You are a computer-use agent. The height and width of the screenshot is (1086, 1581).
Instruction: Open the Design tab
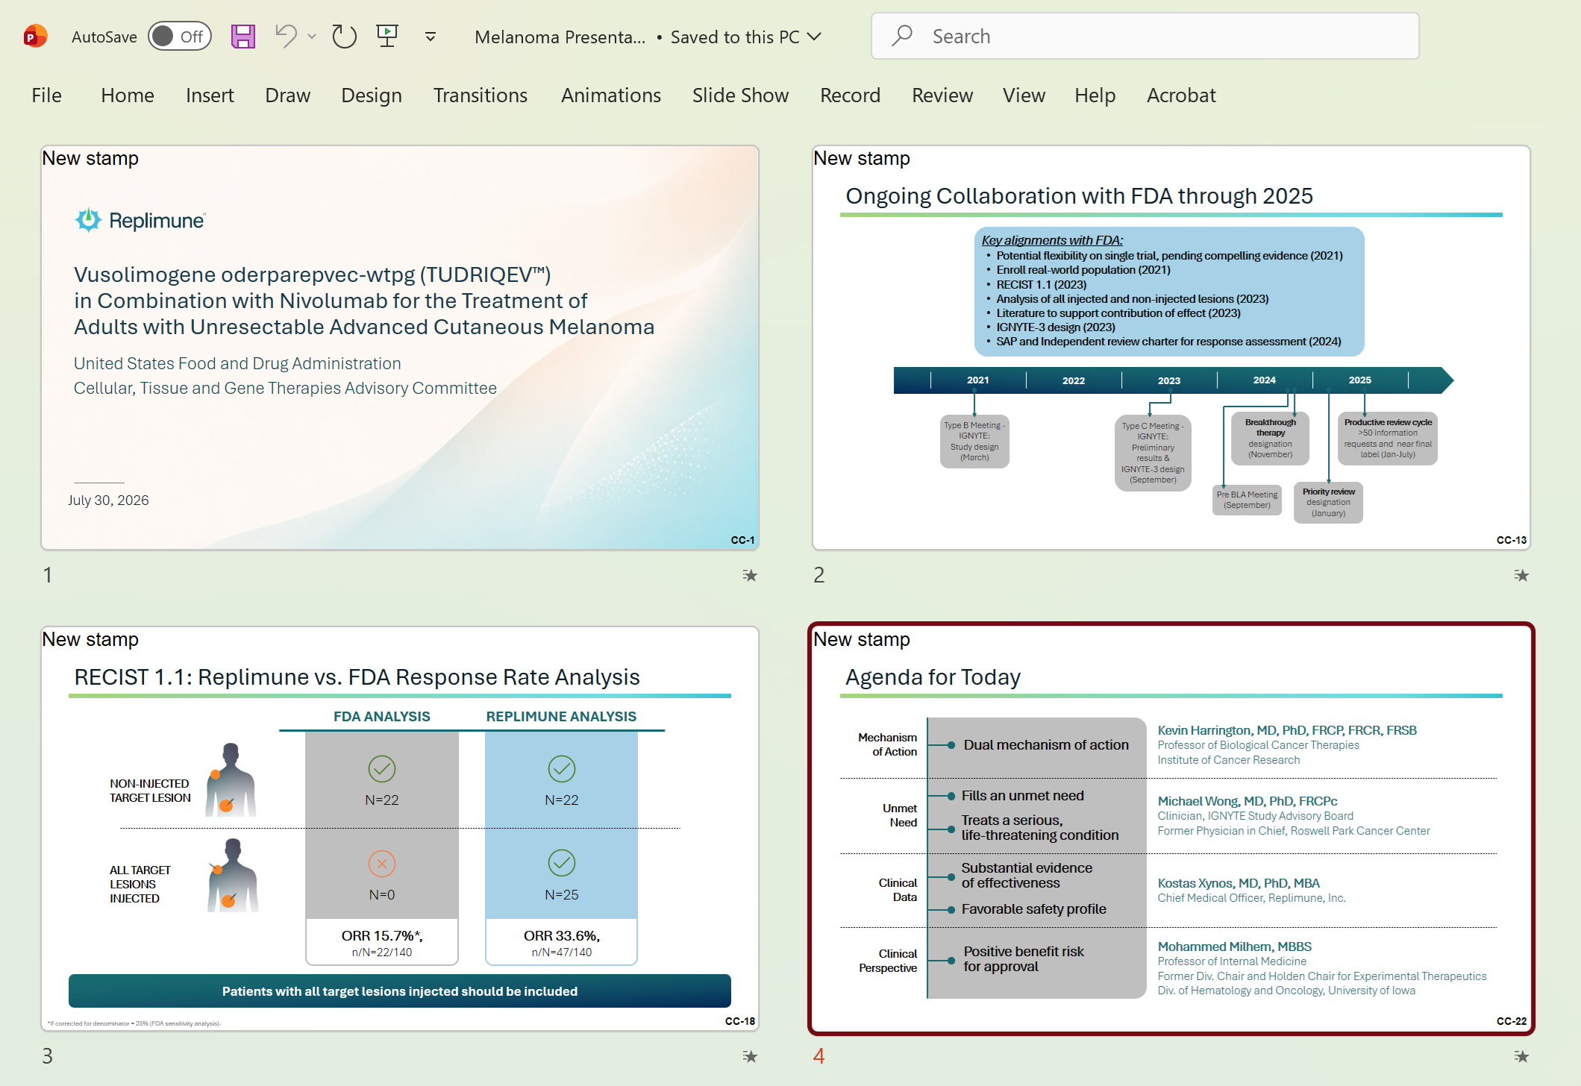point(372,95)
